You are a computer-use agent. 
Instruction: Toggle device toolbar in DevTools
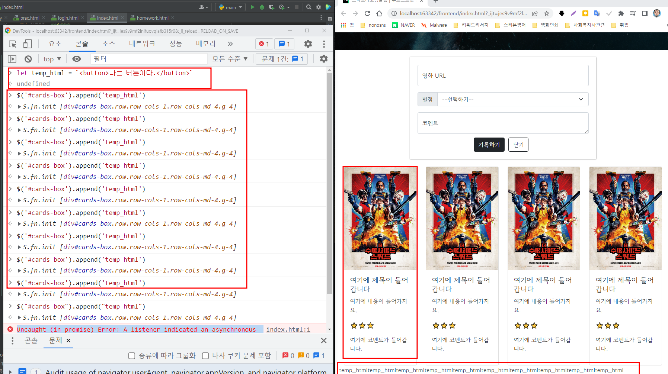point(28,44)
